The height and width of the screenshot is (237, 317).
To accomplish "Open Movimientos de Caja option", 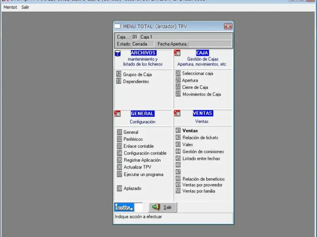I will (x=202, y=94).
